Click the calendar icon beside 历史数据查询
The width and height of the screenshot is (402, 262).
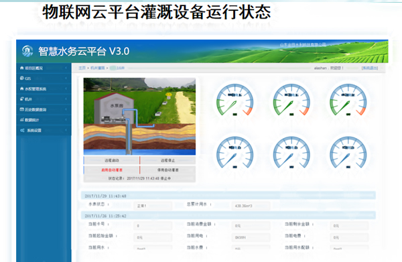[22, 109]
